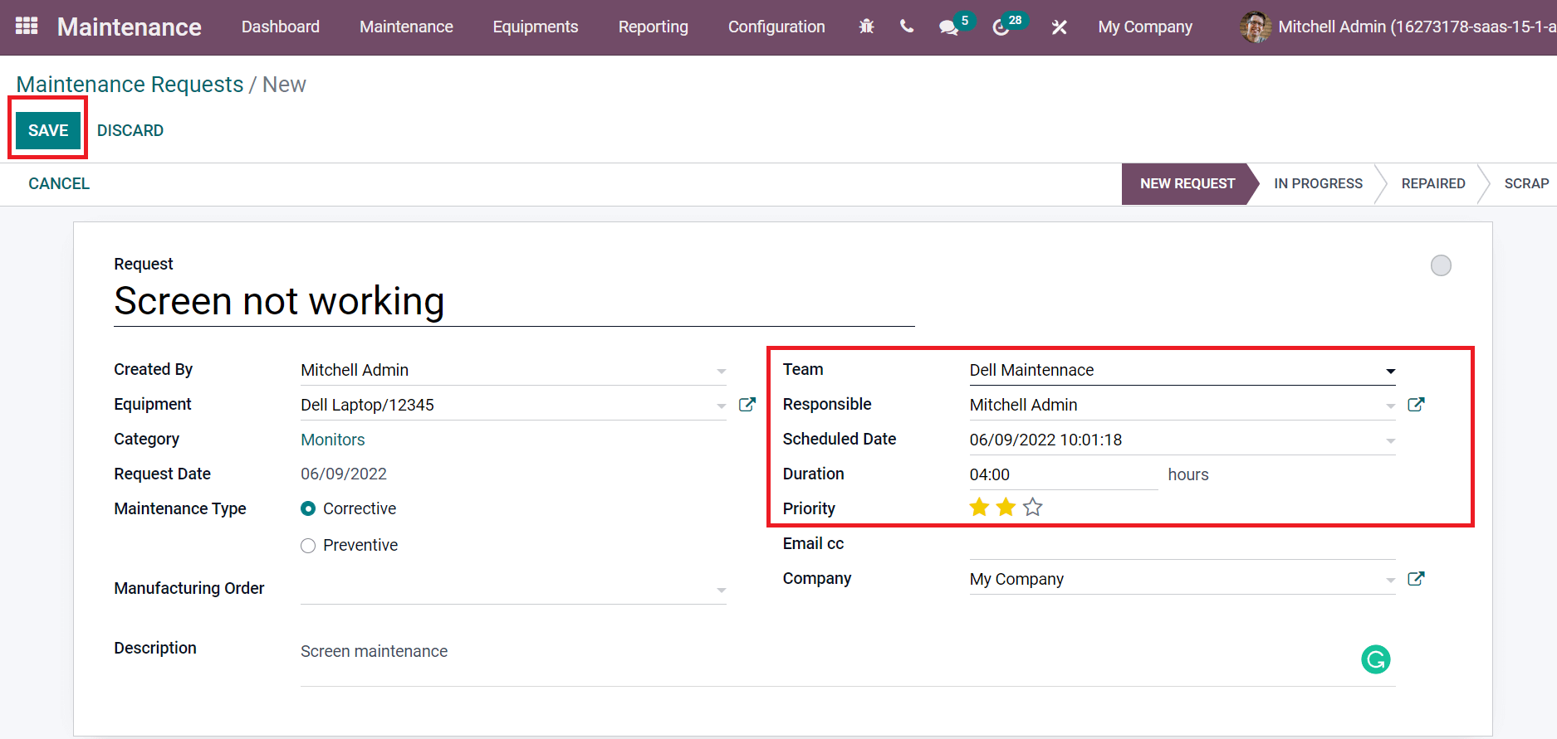Screen dimensions: 1557x739
Task: Click the Mitchell Admin username text
Action: [1417, 27]
